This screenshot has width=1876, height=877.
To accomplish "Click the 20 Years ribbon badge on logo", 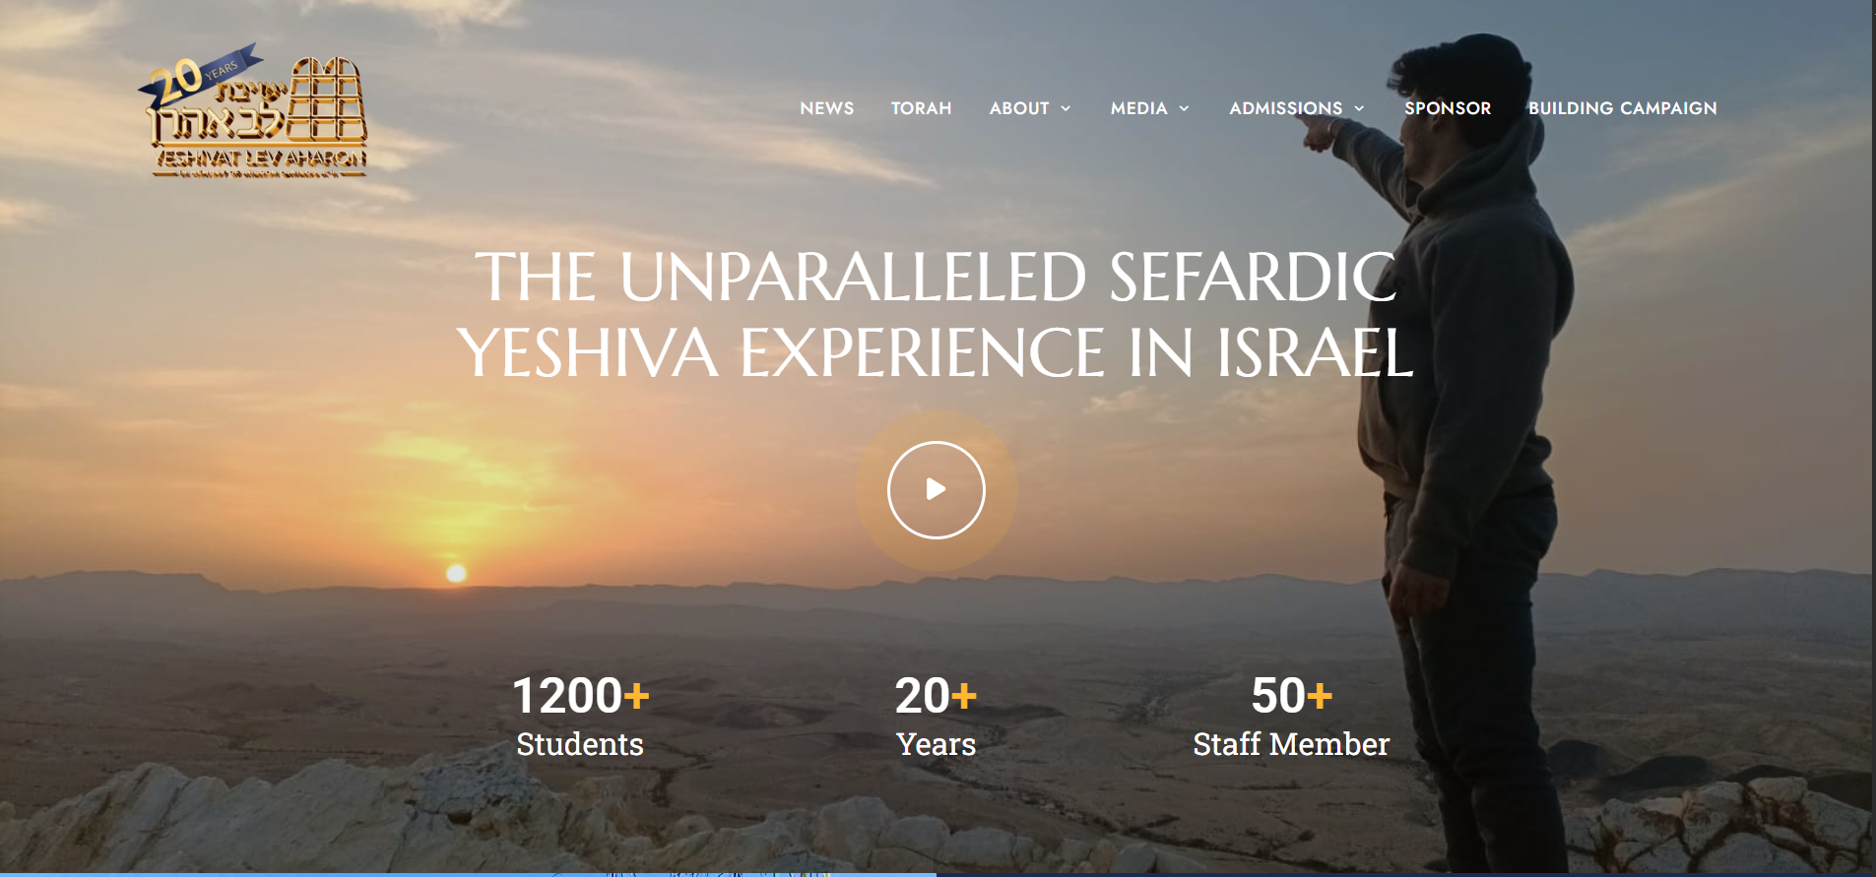I will click(200, 76).
